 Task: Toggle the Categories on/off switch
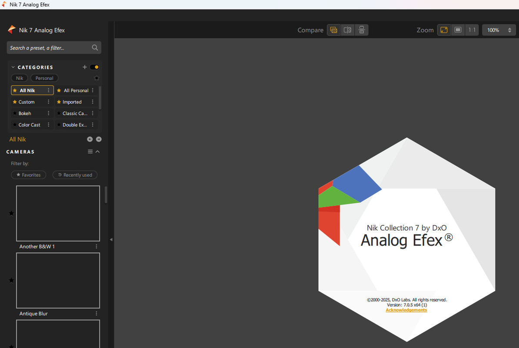click(x=95, y=67)
